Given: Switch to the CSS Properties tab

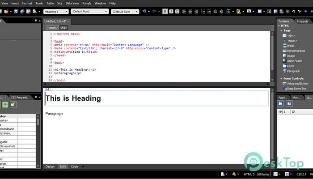Looking at the screenshot, I should coord(20,97).
